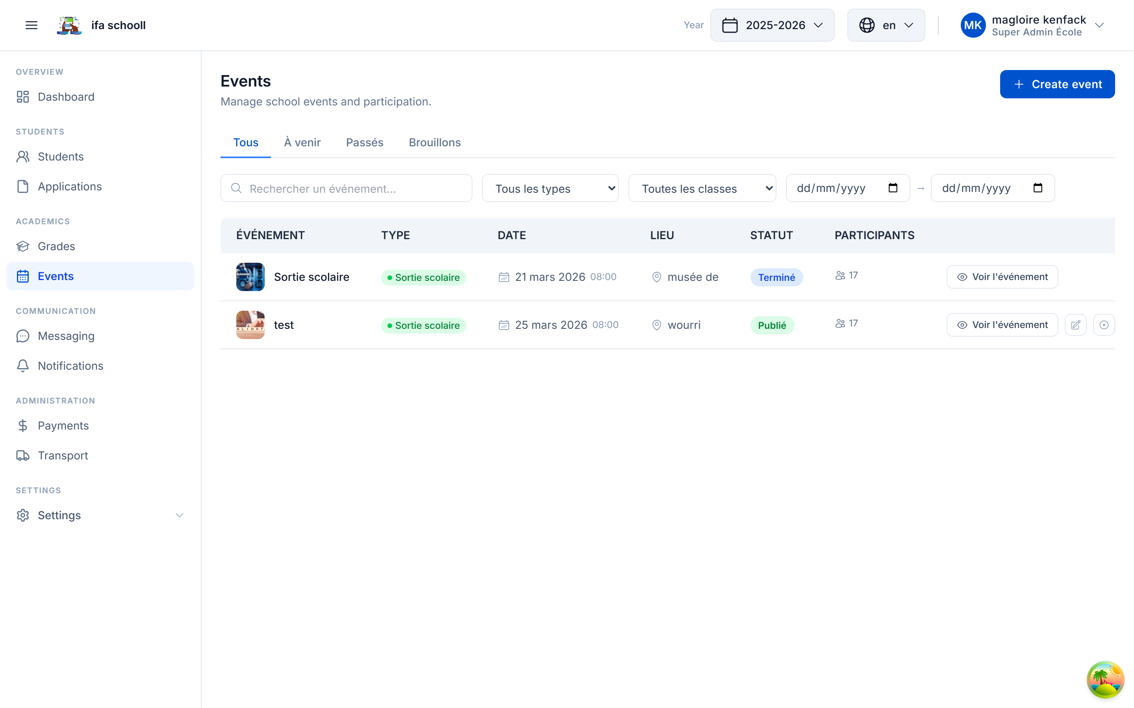Open the academic year 2025-2026 dropdown

(772, 25)
